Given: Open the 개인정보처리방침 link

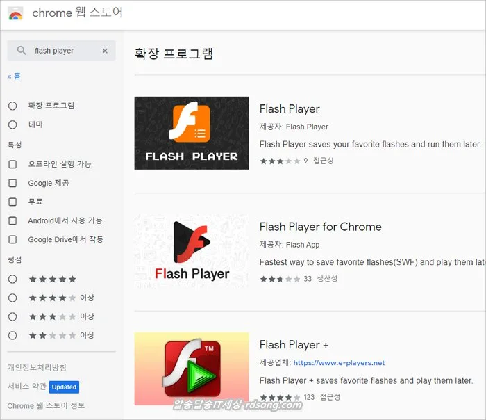Looking at the screenshot, I should click(x=37, y=367).
